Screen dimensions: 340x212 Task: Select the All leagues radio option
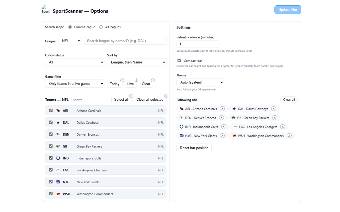click(x=101, y=27)
